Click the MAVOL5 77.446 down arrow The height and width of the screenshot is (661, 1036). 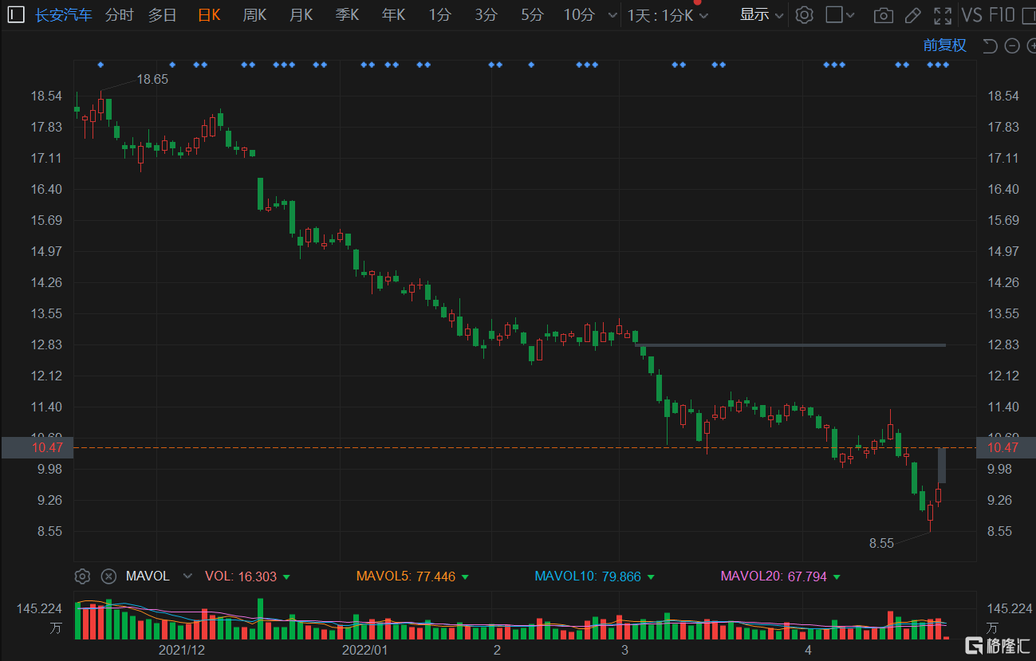465,576
